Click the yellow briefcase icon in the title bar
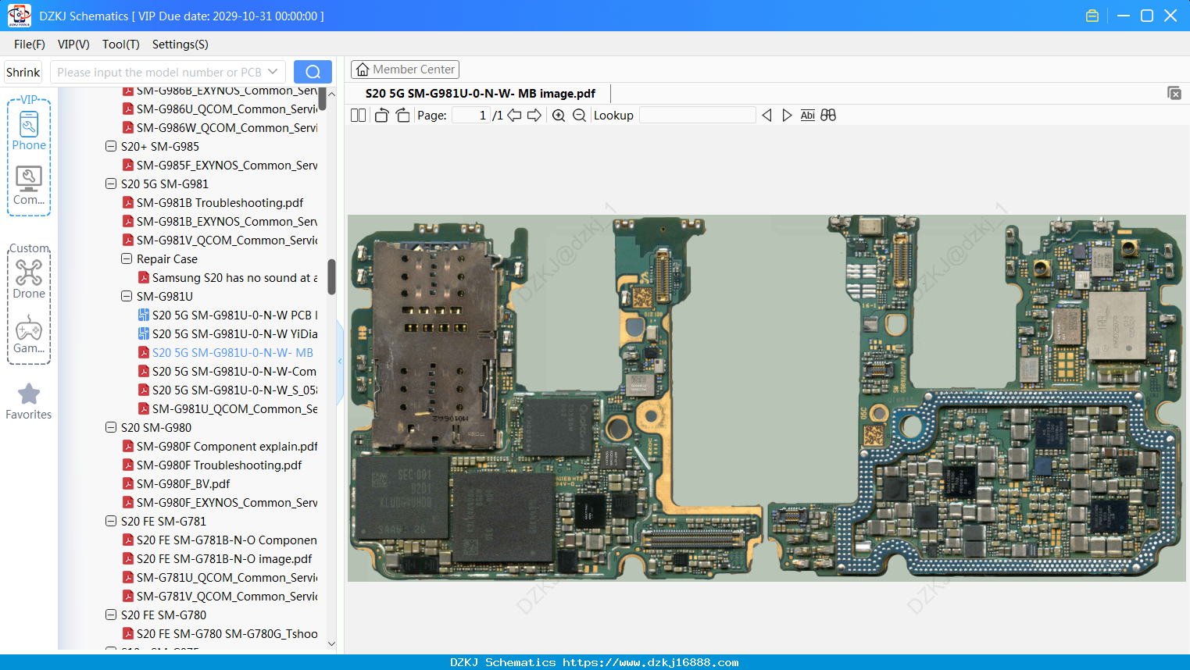The image size is (1190, 670). point(1092,16)
